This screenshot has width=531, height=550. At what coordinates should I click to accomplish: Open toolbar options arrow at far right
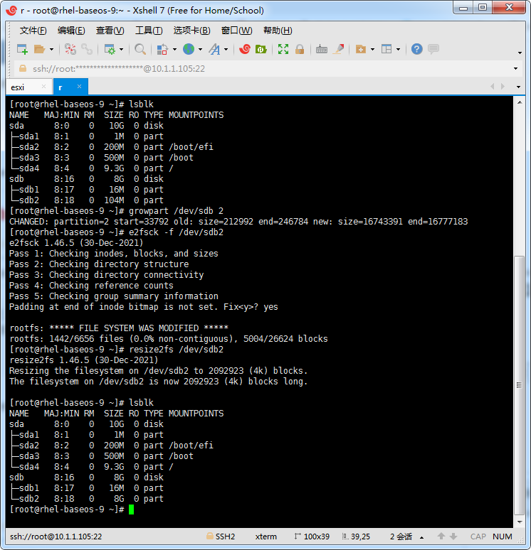pos(520,53)
